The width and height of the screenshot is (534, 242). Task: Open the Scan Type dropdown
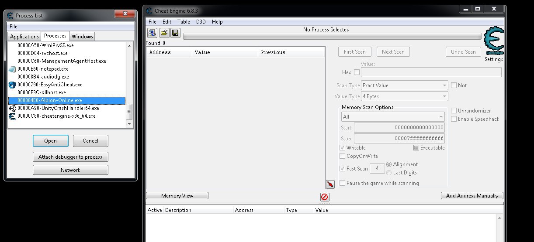tap(405, 85)
